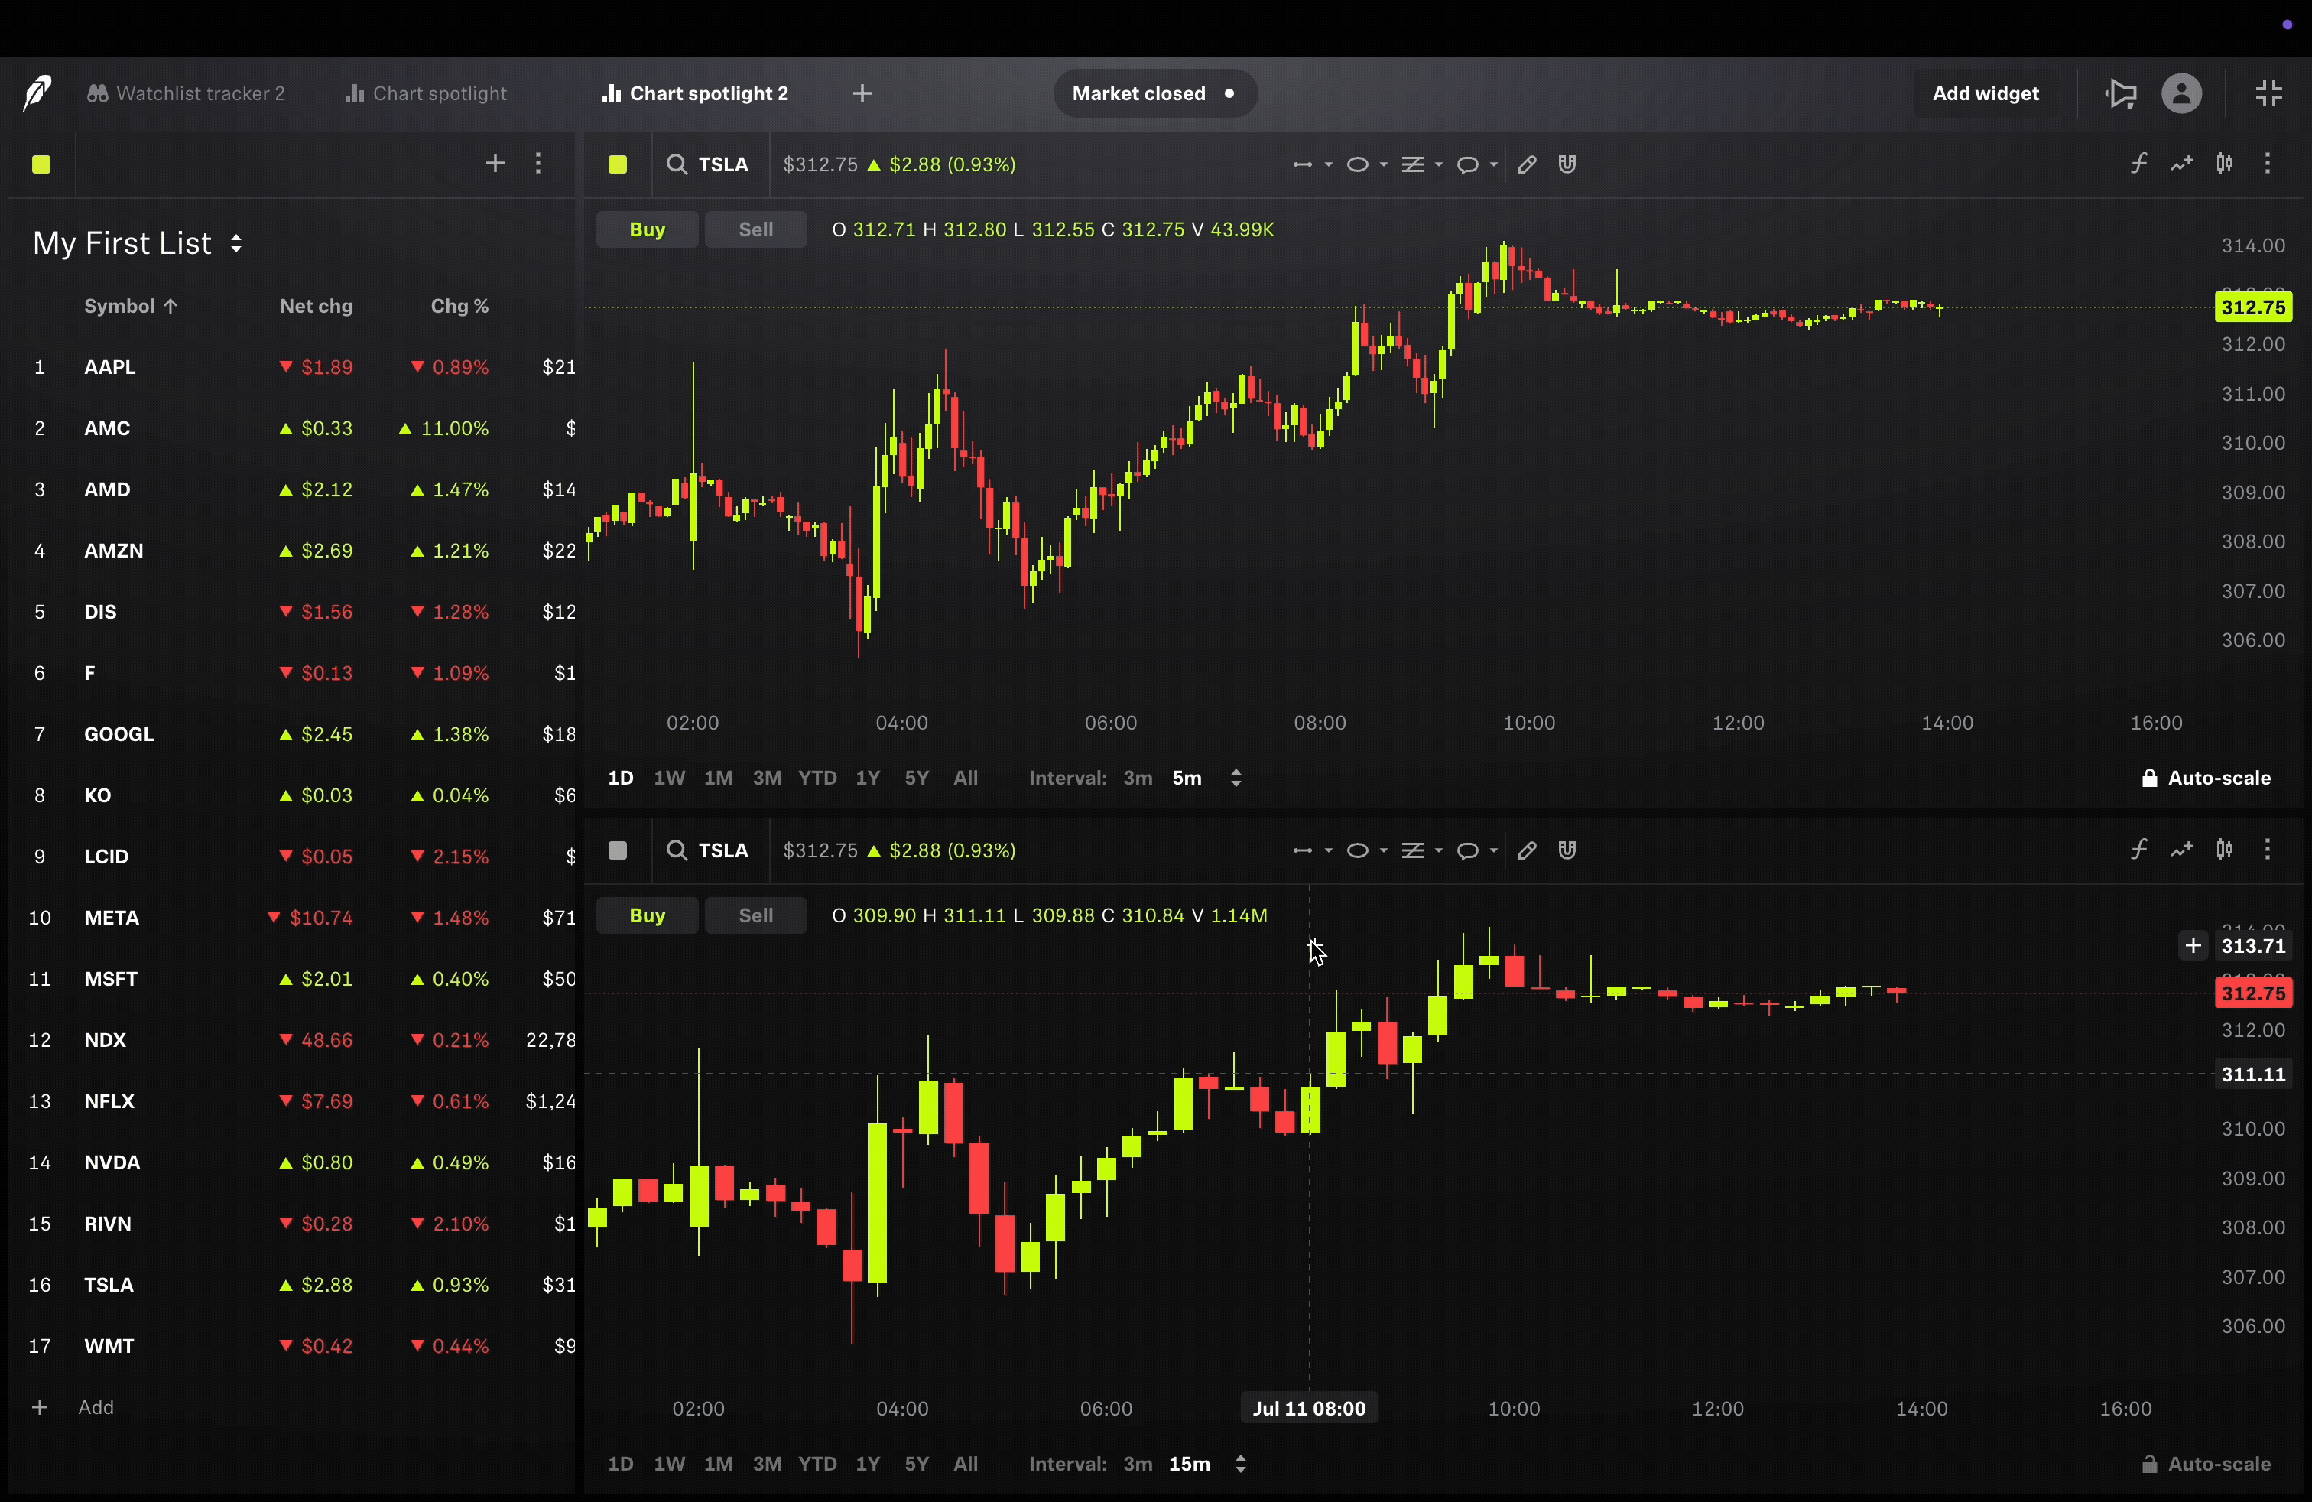The height and width of the screenshot is (1502, 2312).
Task: Open the layout presentation icon beside Add widget
Action: pos(2122,93)
